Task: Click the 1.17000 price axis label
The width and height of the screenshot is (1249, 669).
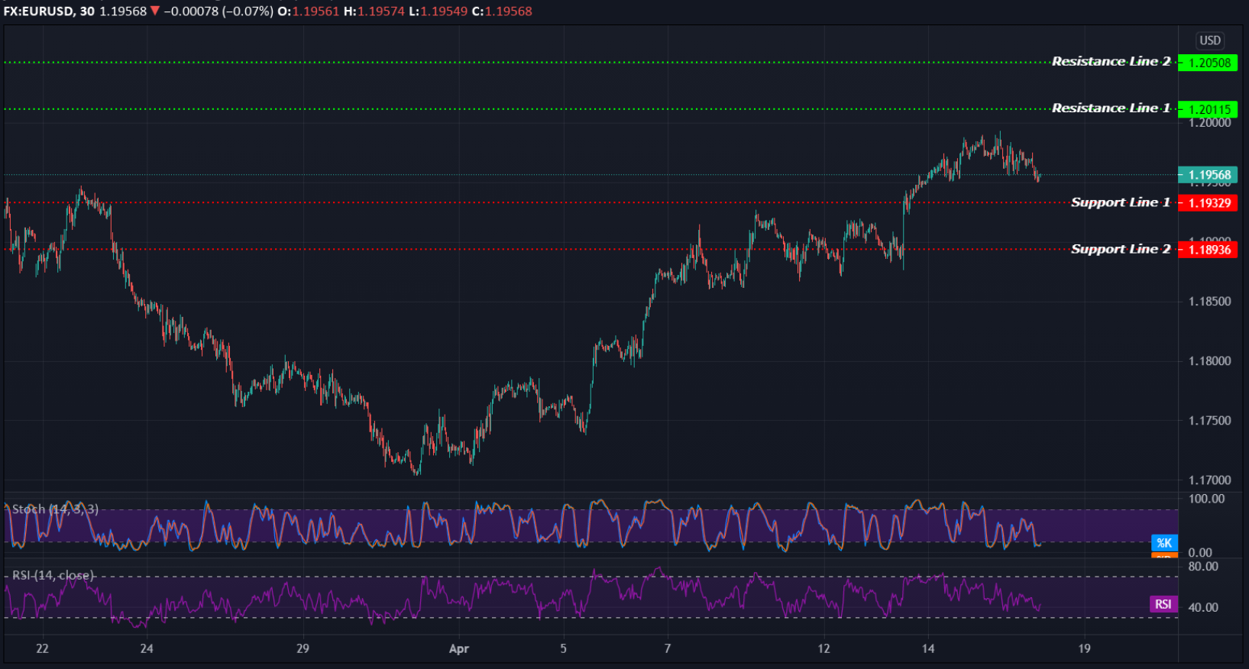Action: pyautogui.click(x=1210, y=480)
